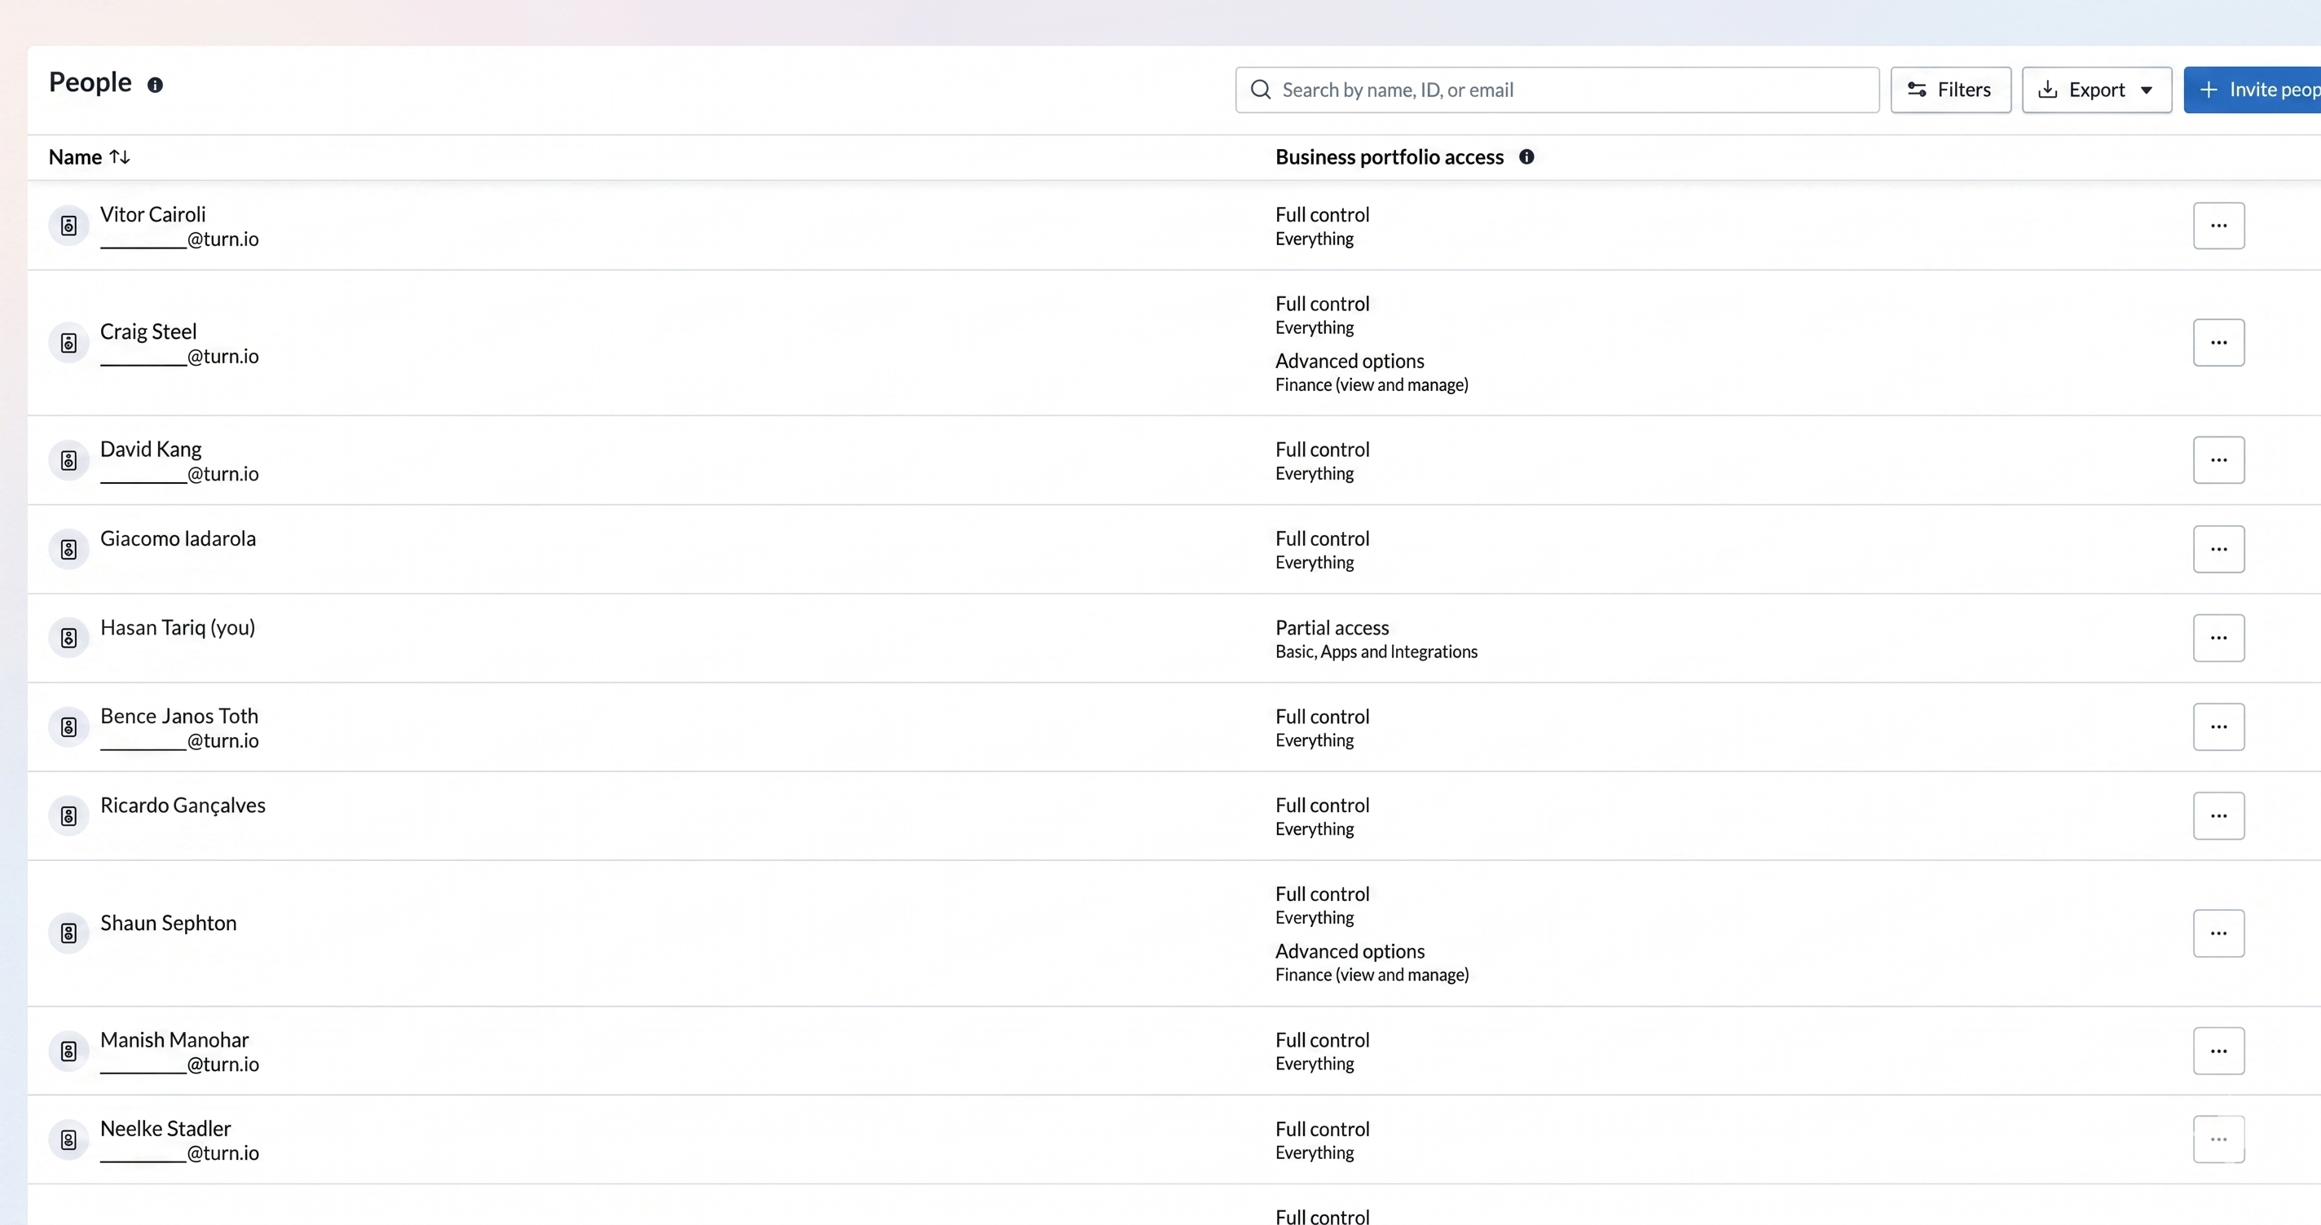2321x1225 pixels.
Task: Open the more options for Bence Janos Toth
Action: pos(2218,727)
